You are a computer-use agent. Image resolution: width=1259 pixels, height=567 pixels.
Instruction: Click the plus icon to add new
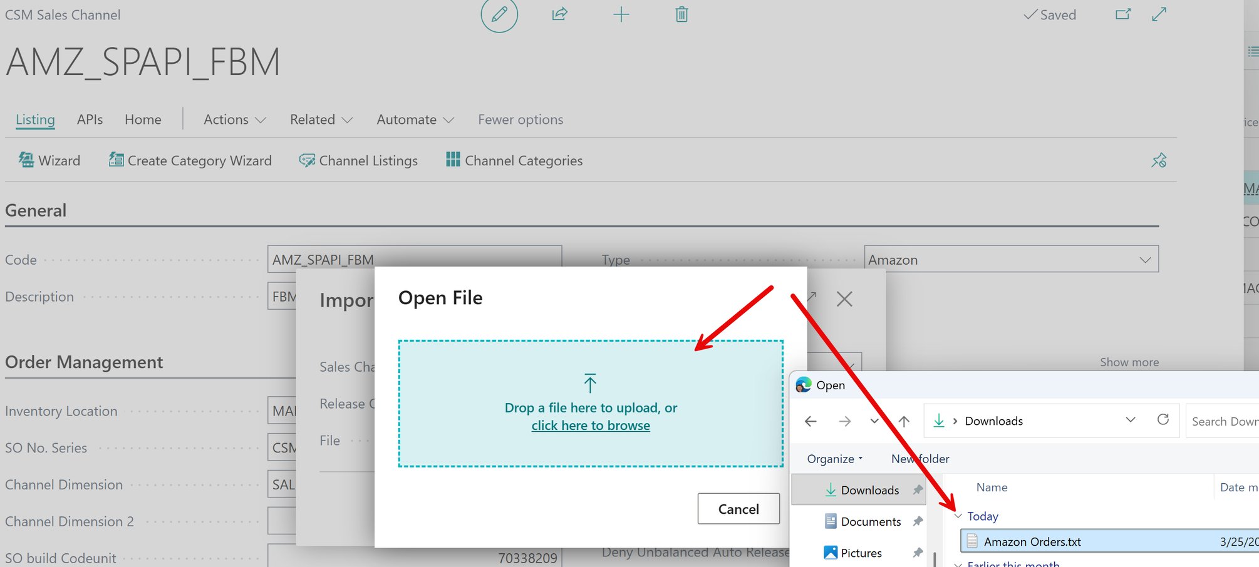[621, 14]
